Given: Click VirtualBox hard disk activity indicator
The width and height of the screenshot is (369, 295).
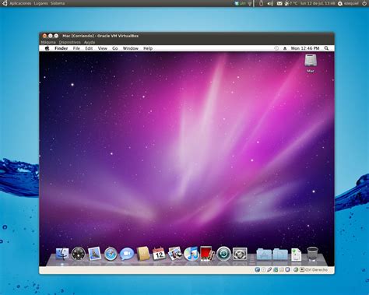Looking at the screenshot, I should pyautogui.click(x=257, y=270).
